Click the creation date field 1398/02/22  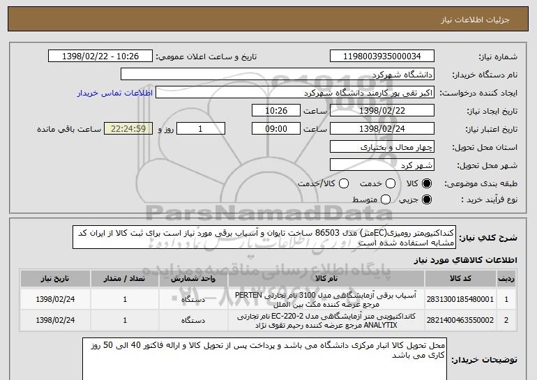point(382,111)
